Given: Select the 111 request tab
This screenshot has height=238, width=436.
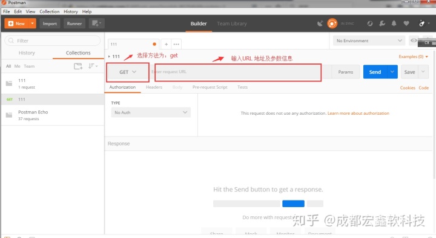Looking at the screenshot, I should coord(133,44).
